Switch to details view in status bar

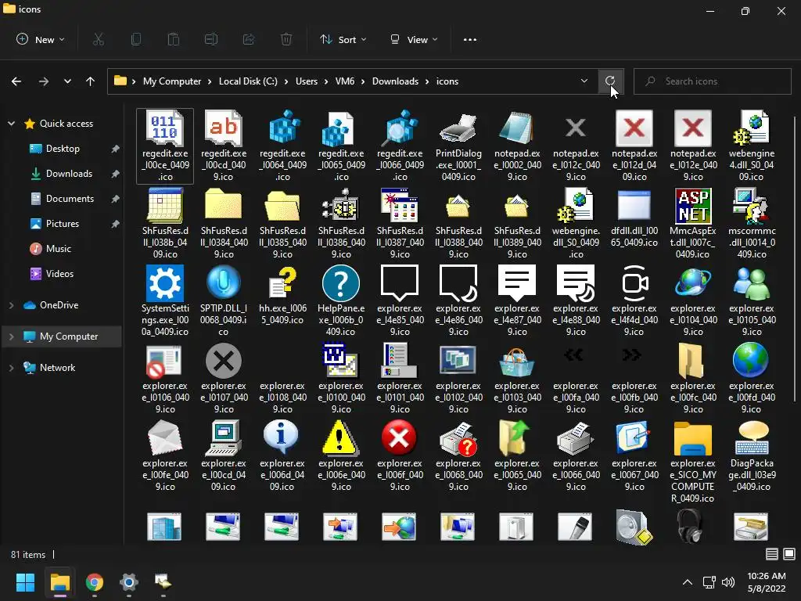coord(772,554)
